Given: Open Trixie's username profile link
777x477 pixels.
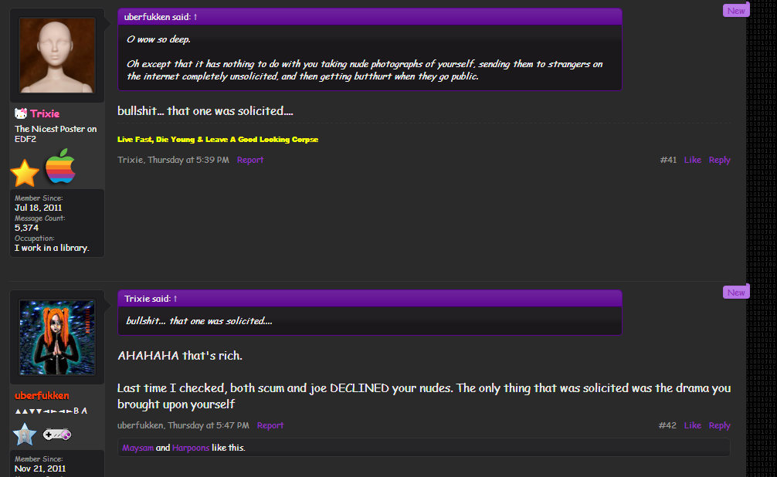Looking at the screenshot, I should click(45, 113).
